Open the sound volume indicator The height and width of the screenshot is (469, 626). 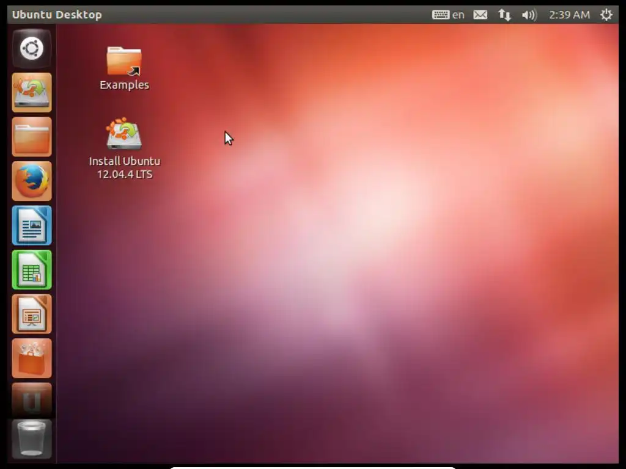pyautogui.click(x=529, y=15)
